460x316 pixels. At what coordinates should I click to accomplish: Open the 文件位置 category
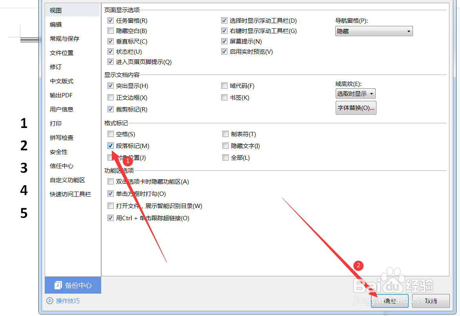tap(62, 53)
